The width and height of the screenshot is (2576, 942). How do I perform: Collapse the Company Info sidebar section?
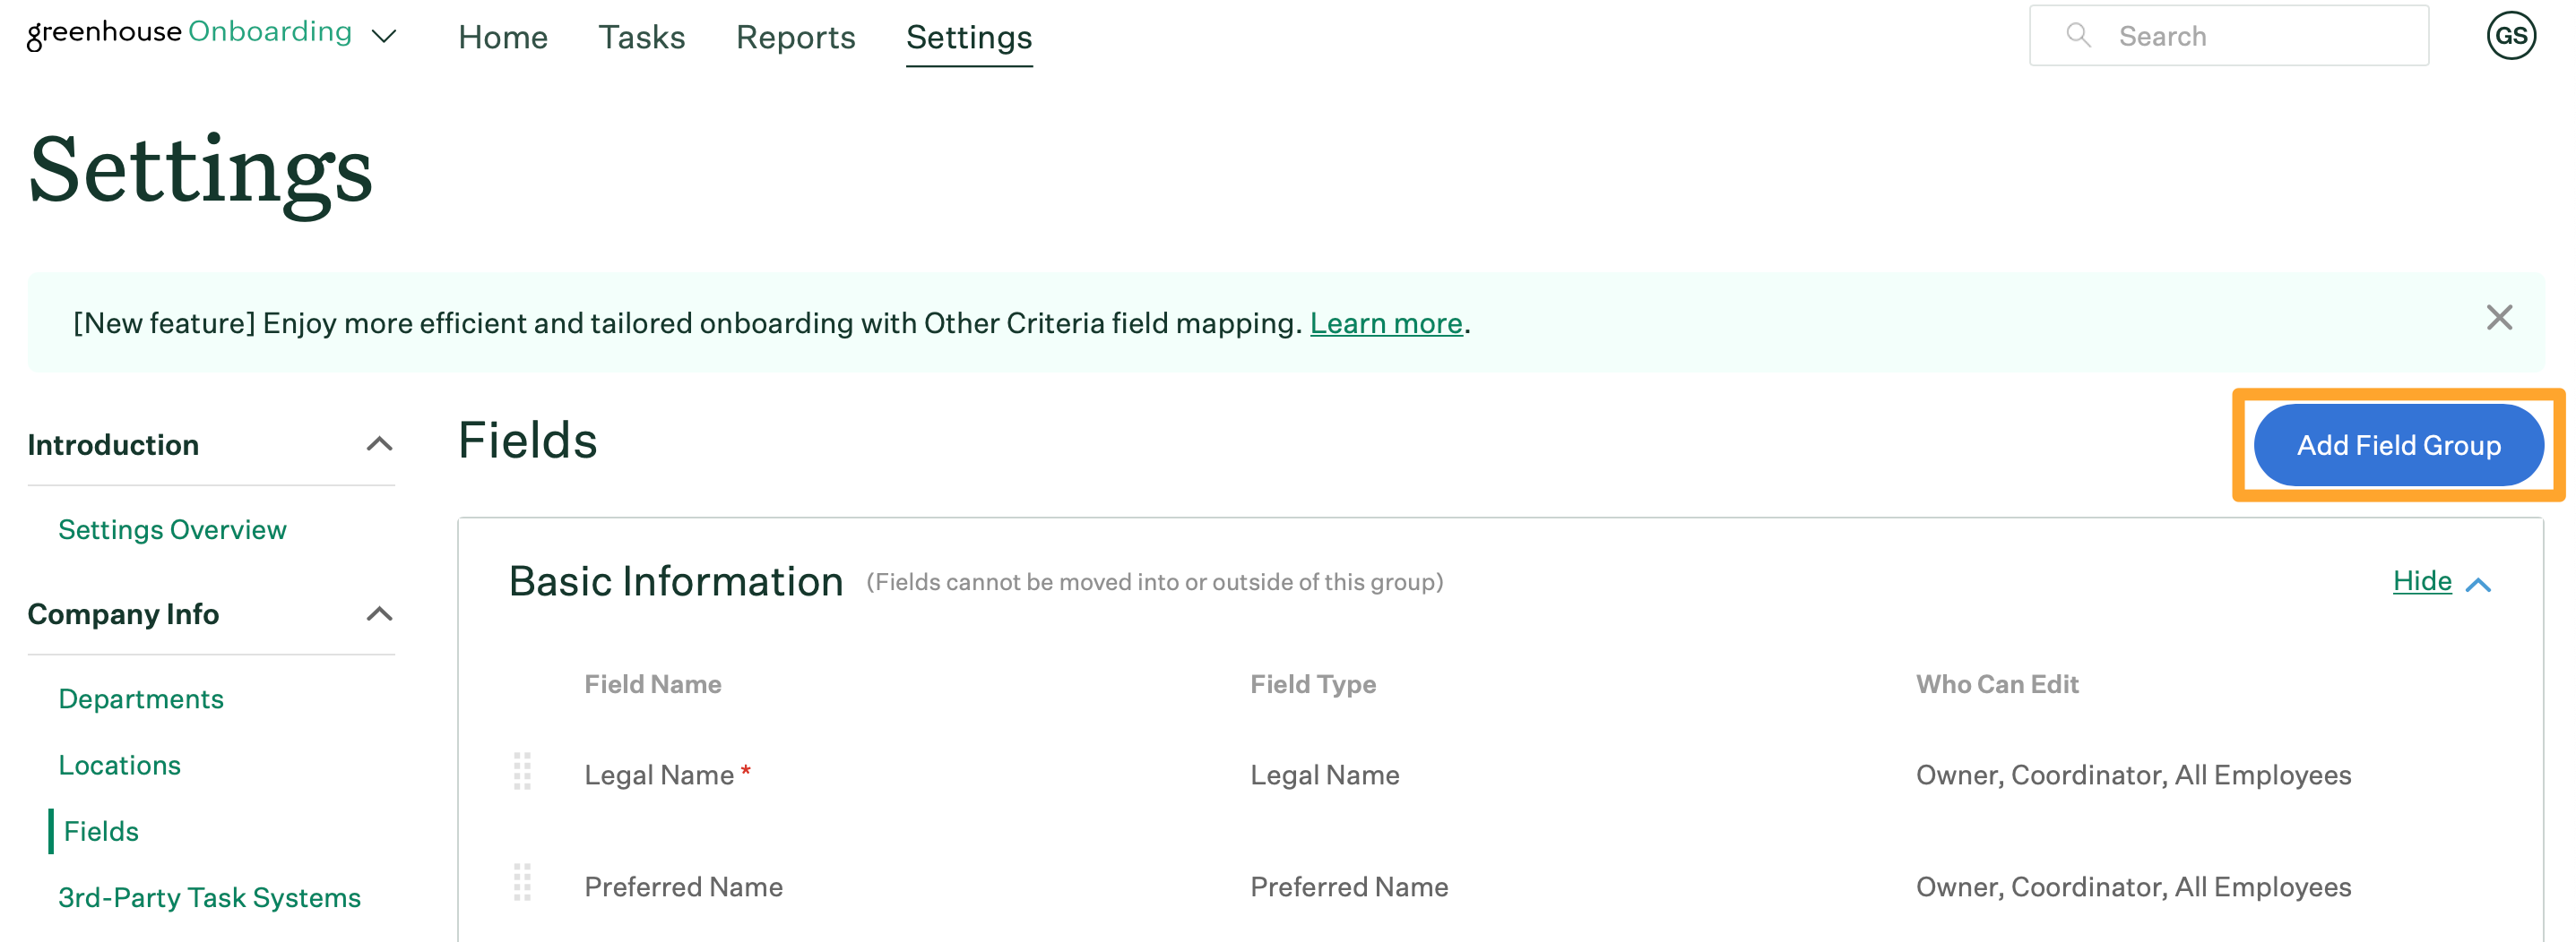(x=379, y=614)
